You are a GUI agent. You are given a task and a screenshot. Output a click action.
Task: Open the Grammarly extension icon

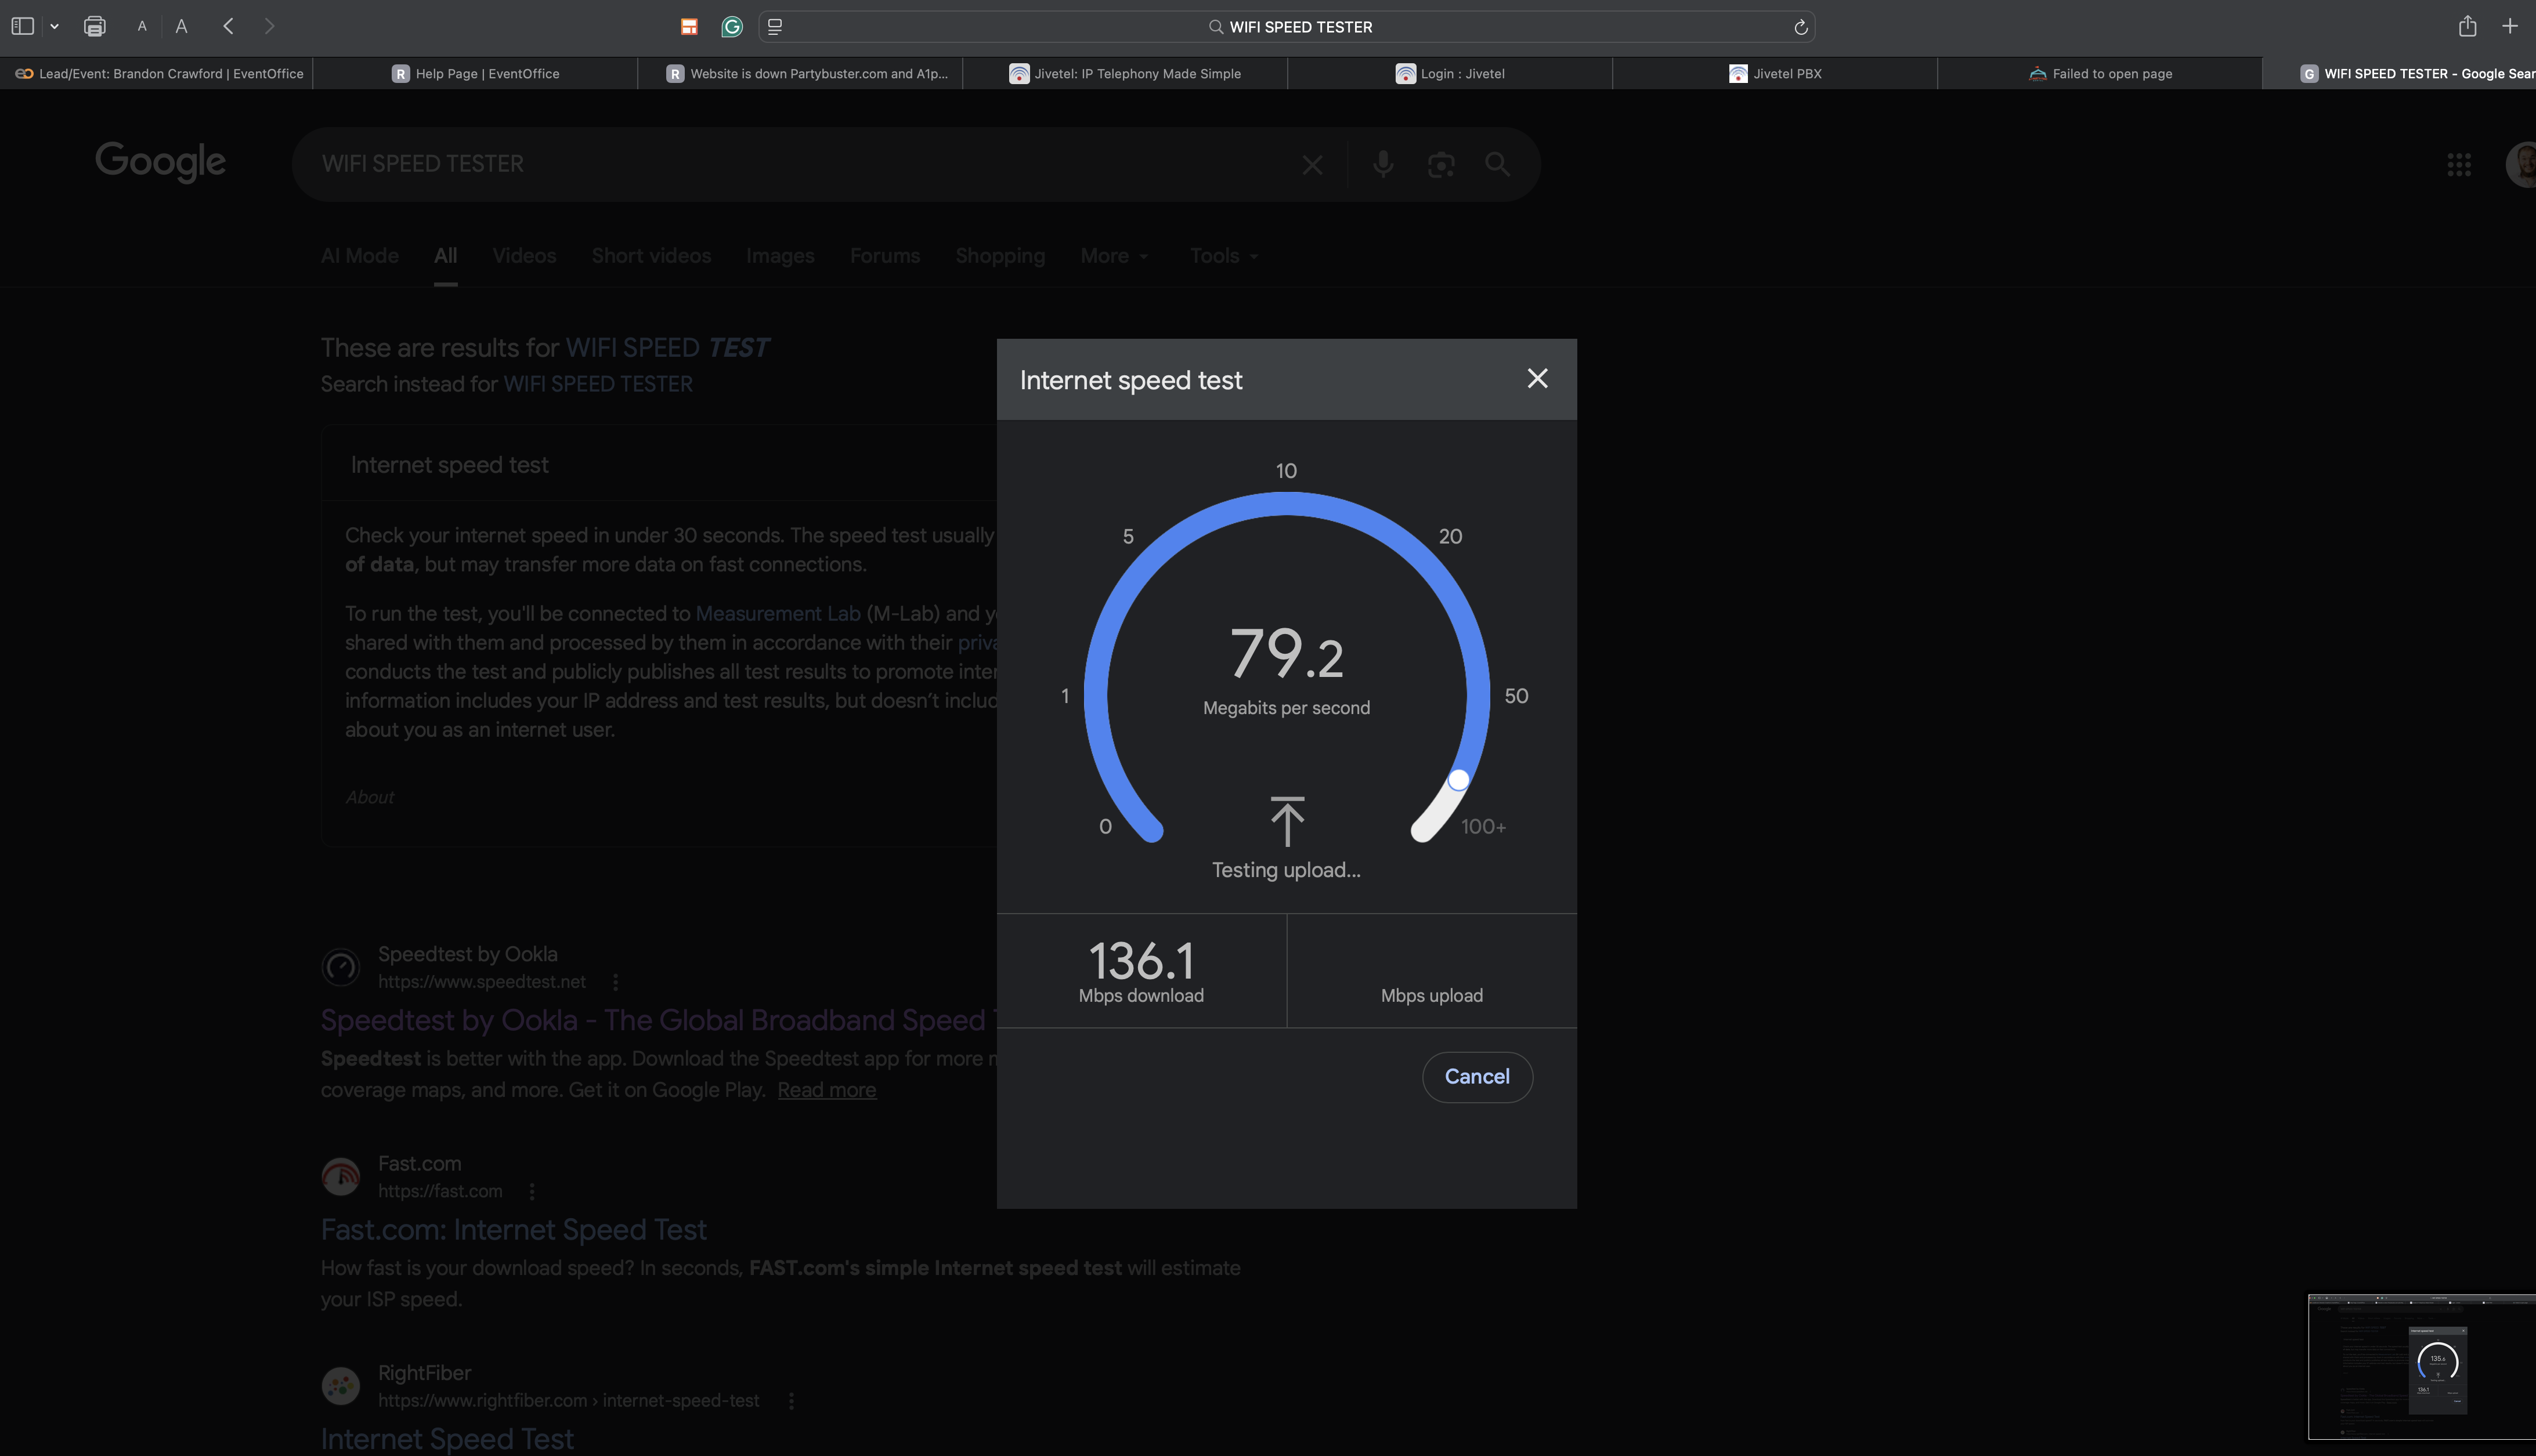click(x=732, y=27)
